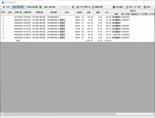Click the 入账人 column header
Viewport: 155px width, 118px height.
coord(67,12)
